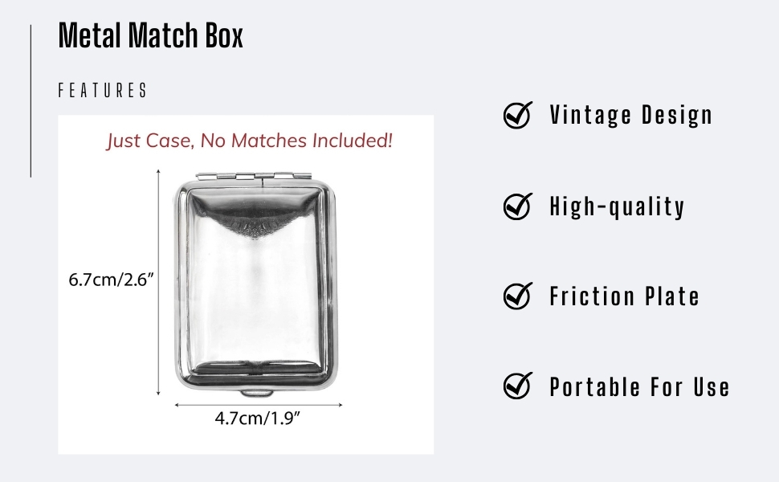Click the hinge on top of the case
The height and width of the screenshot is (482, 779).
(x=254, y=177)
